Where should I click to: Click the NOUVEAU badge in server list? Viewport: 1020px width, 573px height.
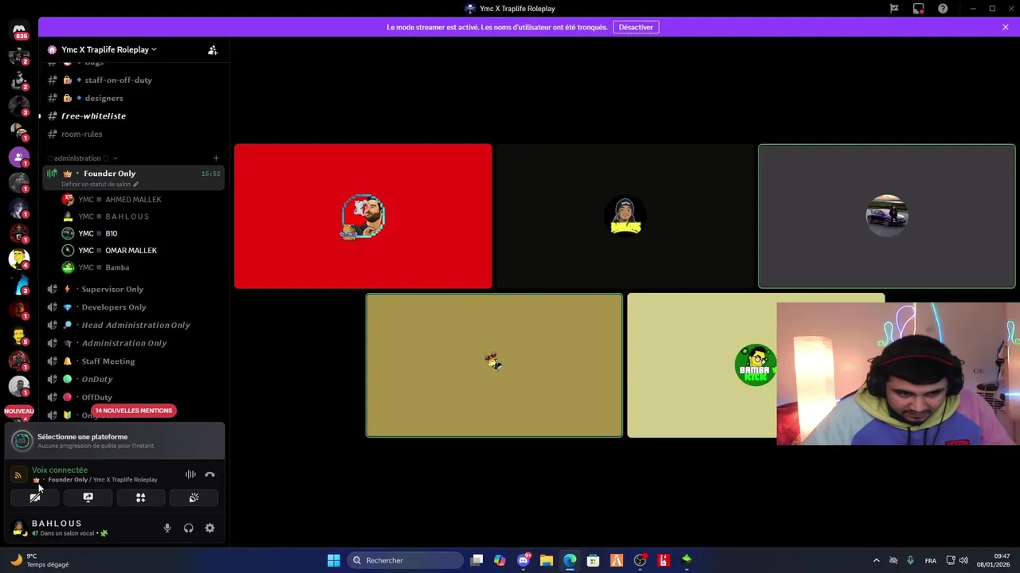tap(19, 411)
